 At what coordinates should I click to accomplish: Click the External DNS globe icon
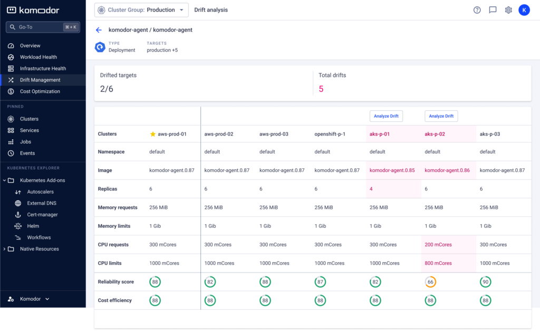[18, 203]
